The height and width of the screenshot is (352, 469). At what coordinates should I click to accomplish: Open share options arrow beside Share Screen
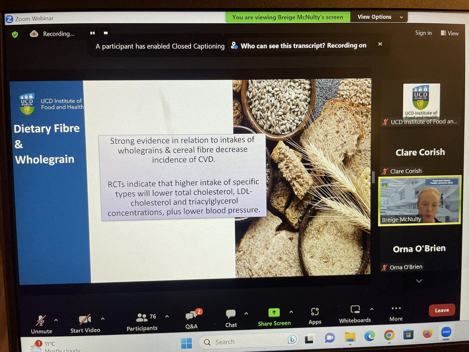click(291, 312)
